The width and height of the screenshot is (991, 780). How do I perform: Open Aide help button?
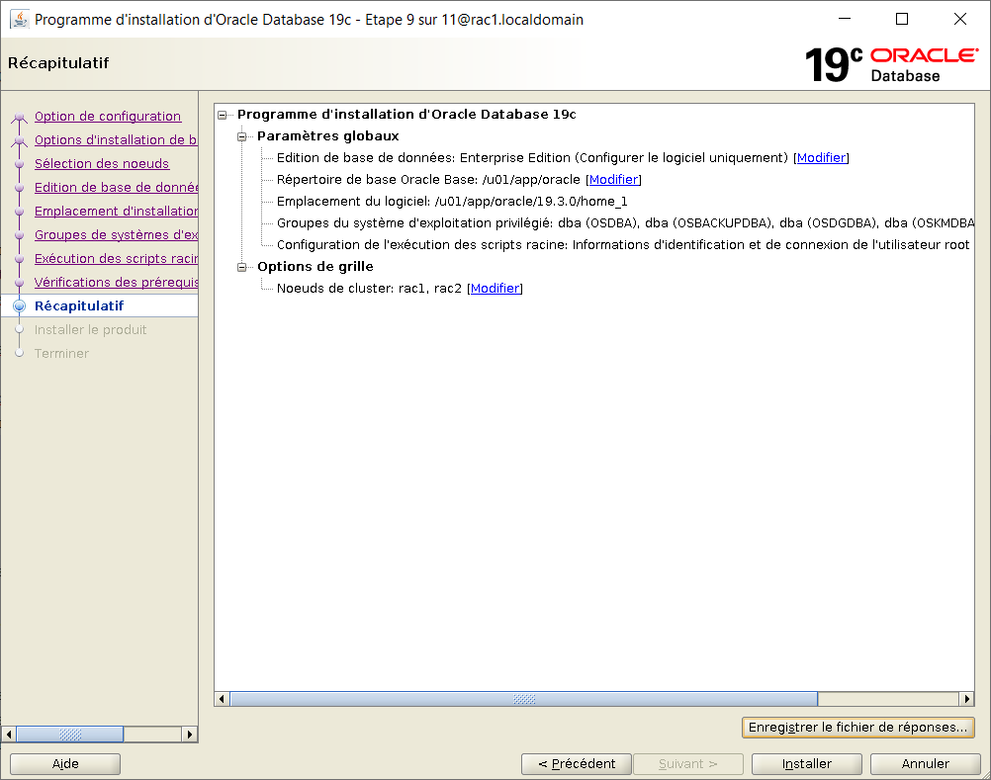(x=65, y=763)
